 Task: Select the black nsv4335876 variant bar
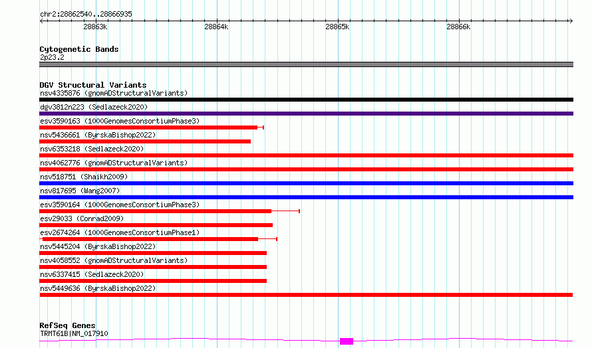coord(306,100)
